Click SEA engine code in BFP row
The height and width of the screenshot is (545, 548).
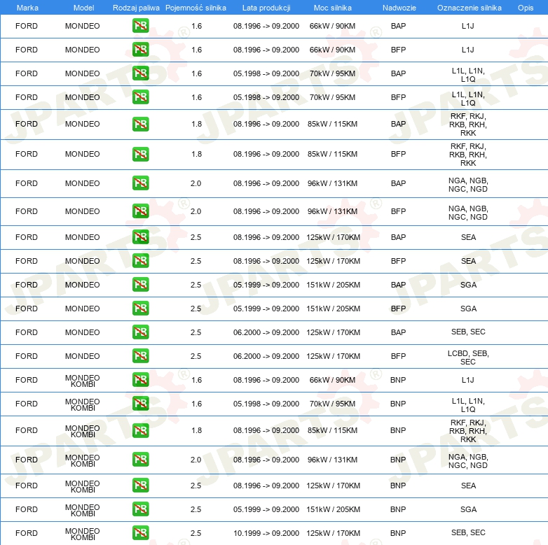pyautogui.click(x=468, y=261)
